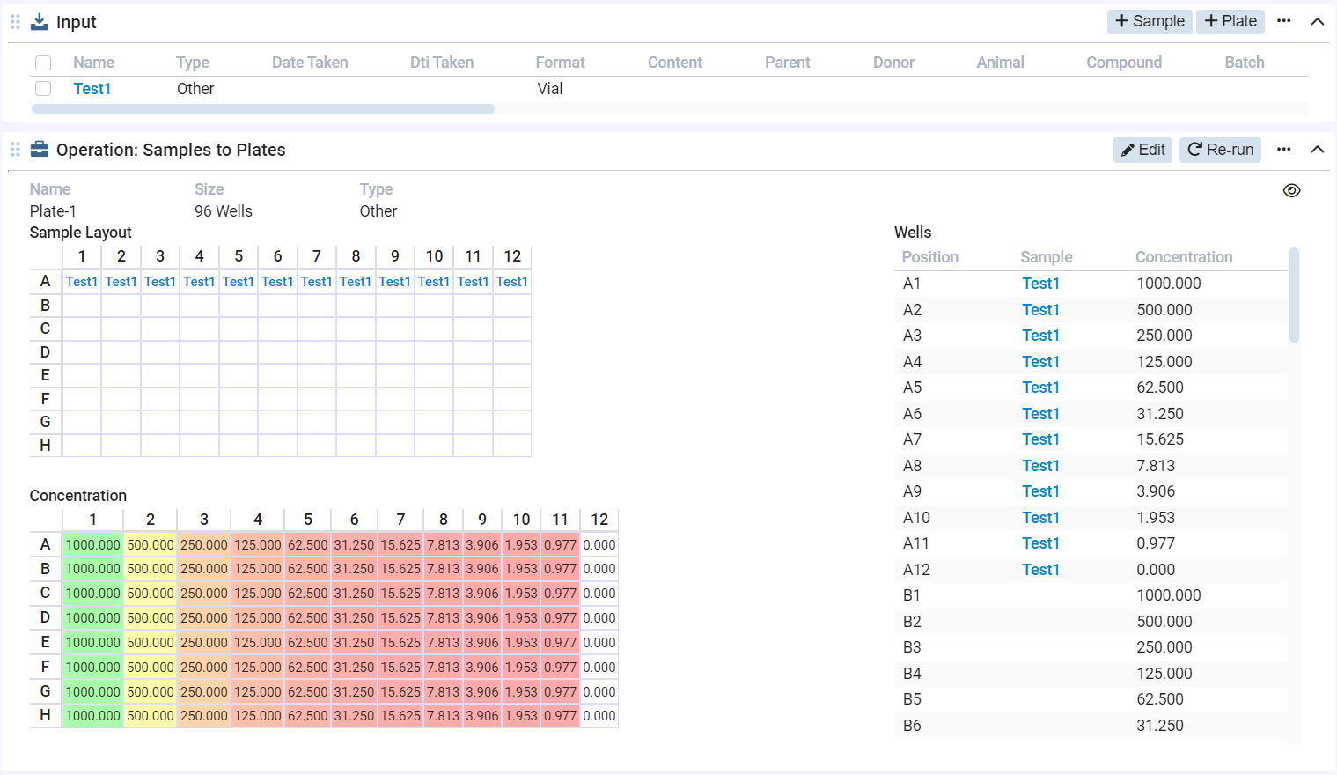Image resolution: width=1337 pixels, height=775 pixels.
Task: Select the Test1 row checkbox
Action: 43,89
